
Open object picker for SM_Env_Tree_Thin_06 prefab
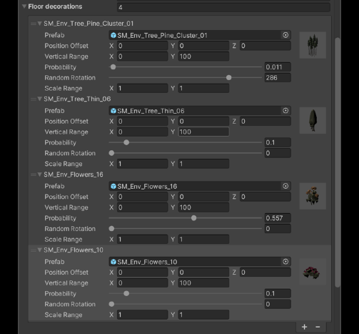click(285, 111)
